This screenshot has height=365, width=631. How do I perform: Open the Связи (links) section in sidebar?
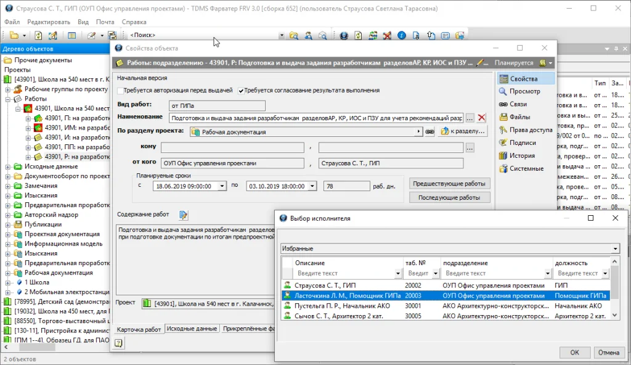click(518, 104)
